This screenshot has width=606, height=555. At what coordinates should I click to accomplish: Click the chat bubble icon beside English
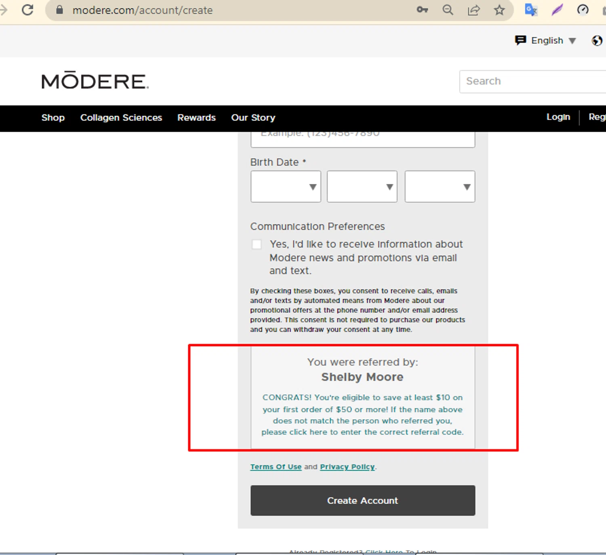520,40
